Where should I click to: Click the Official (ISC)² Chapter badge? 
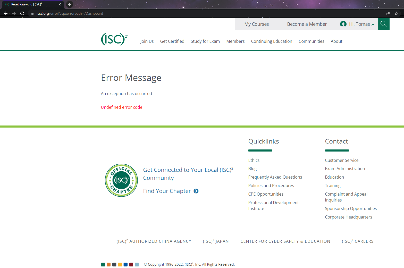(x=121, y=180)
